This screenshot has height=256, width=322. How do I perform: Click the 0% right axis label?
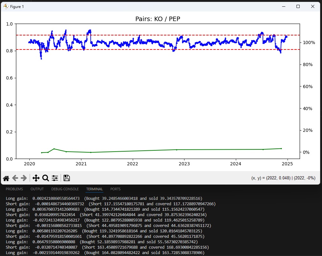point(306,152)
